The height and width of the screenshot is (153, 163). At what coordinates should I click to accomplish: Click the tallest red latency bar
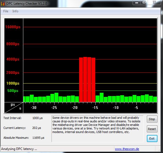(85, 79)
